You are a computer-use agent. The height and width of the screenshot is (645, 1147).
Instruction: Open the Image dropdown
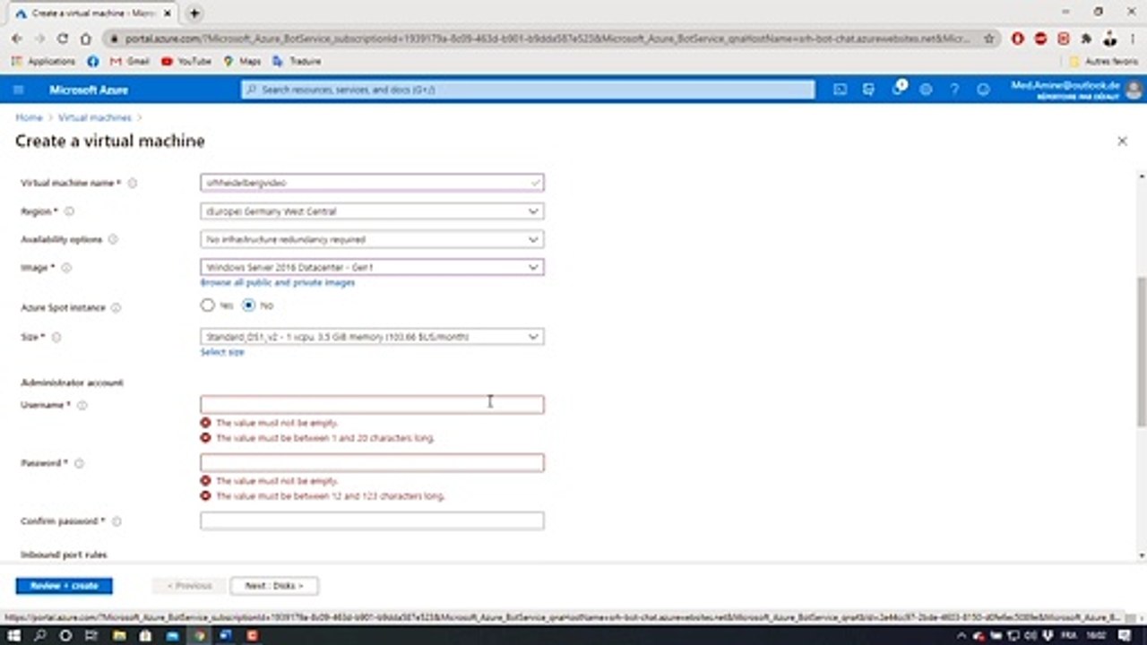tap(372, 267)
